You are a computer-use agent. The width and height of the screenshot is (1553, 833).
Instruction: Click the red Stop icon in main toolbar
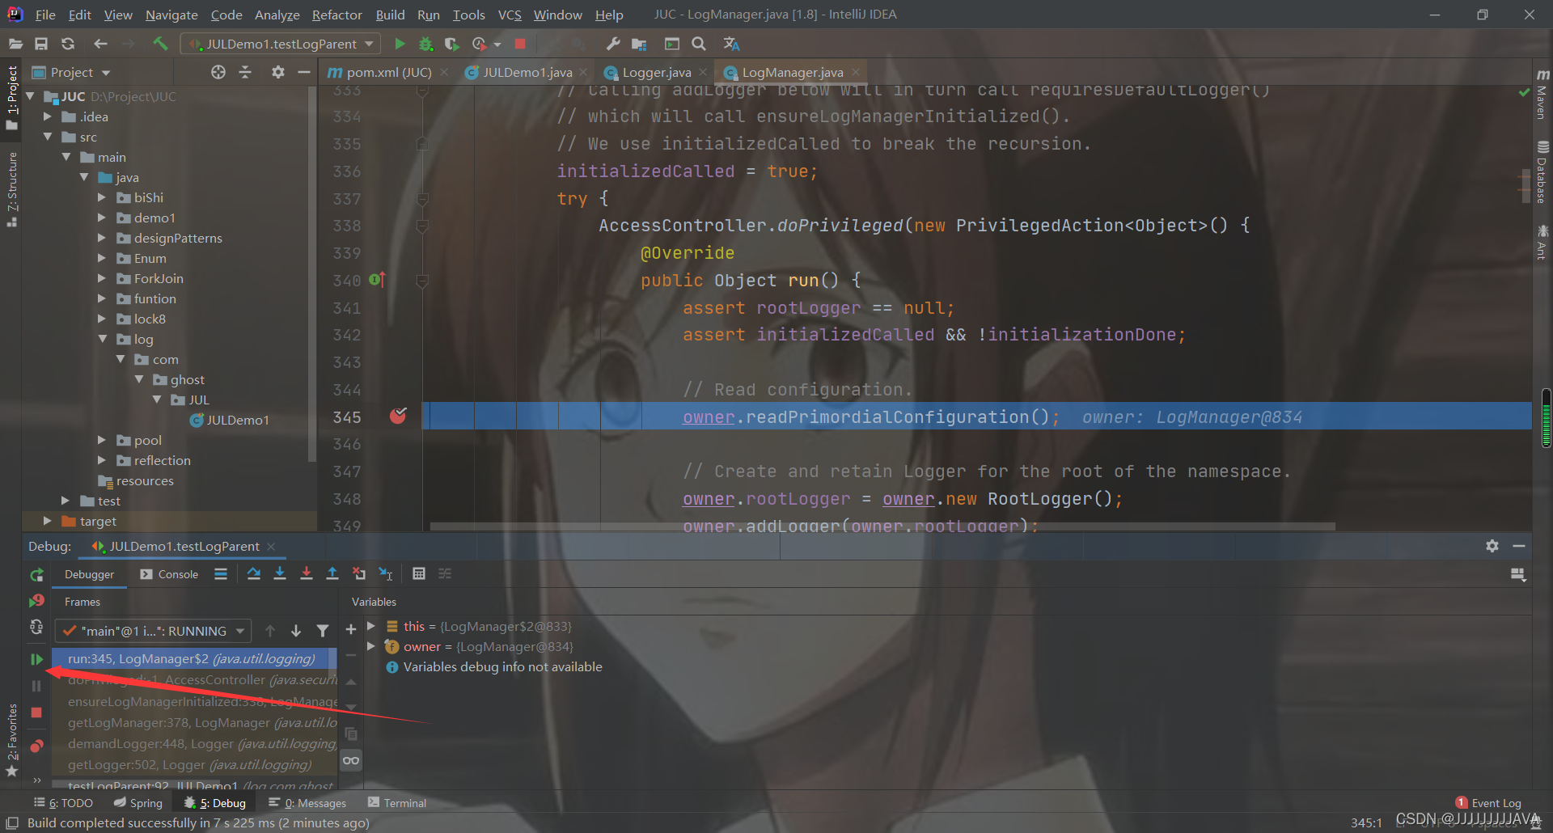[520, 44]
